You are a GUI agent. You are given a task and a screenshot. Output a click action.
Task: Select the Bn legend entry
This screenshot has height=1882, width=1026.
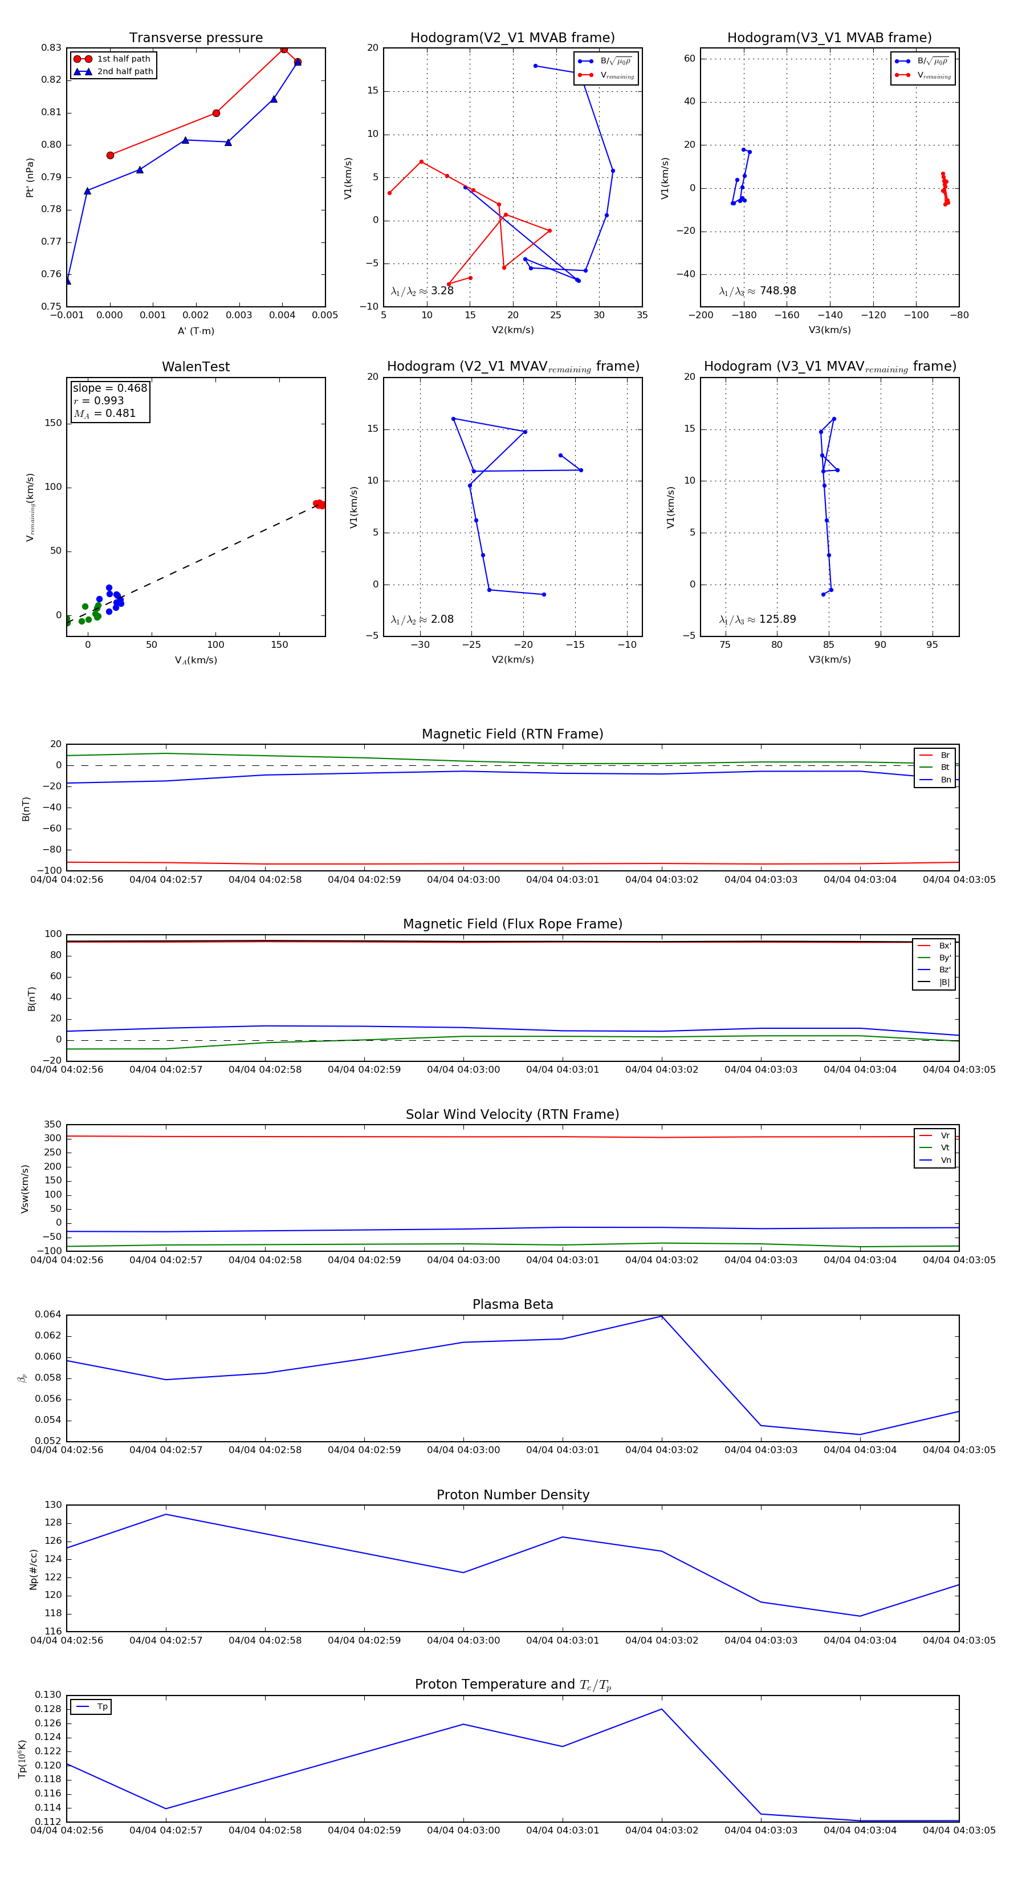pyautogui.click(x=935, y=780)
